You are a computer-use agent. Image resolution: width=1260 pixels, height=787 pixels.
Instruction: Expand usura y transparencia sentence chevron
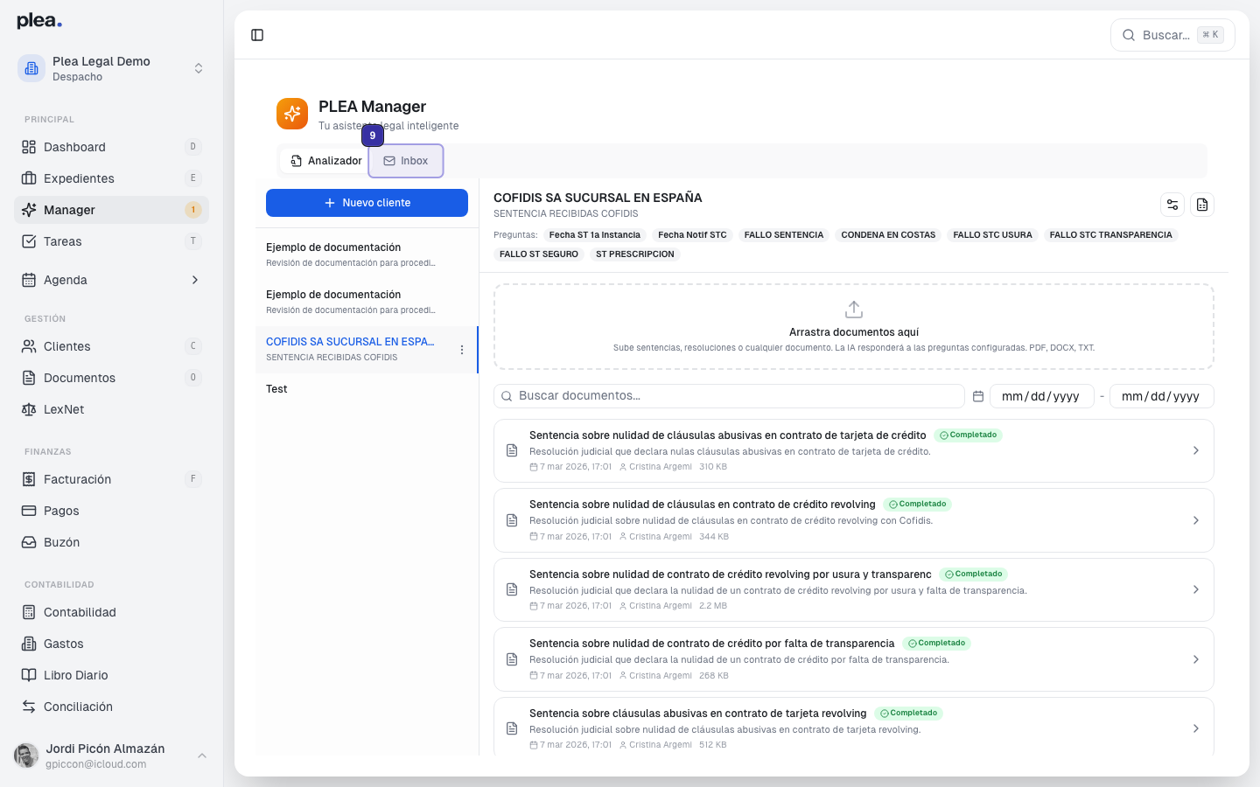[1196, 589]
